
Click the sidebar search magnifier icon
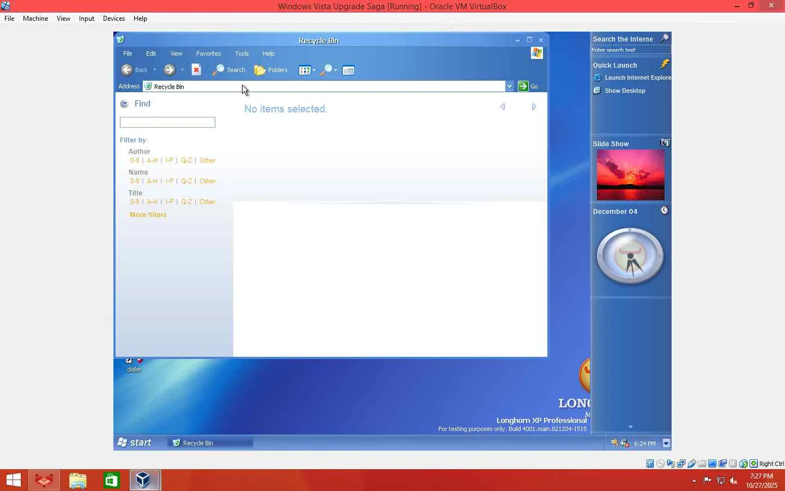coord(665,38)
